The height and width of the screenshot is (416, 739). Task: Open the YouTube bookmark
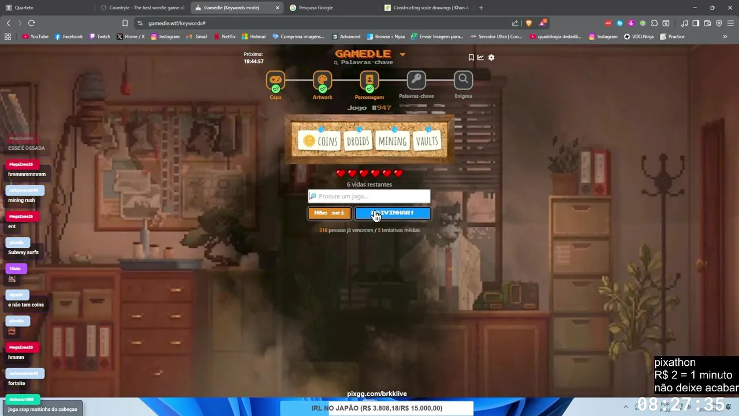(x=35, y=36)
